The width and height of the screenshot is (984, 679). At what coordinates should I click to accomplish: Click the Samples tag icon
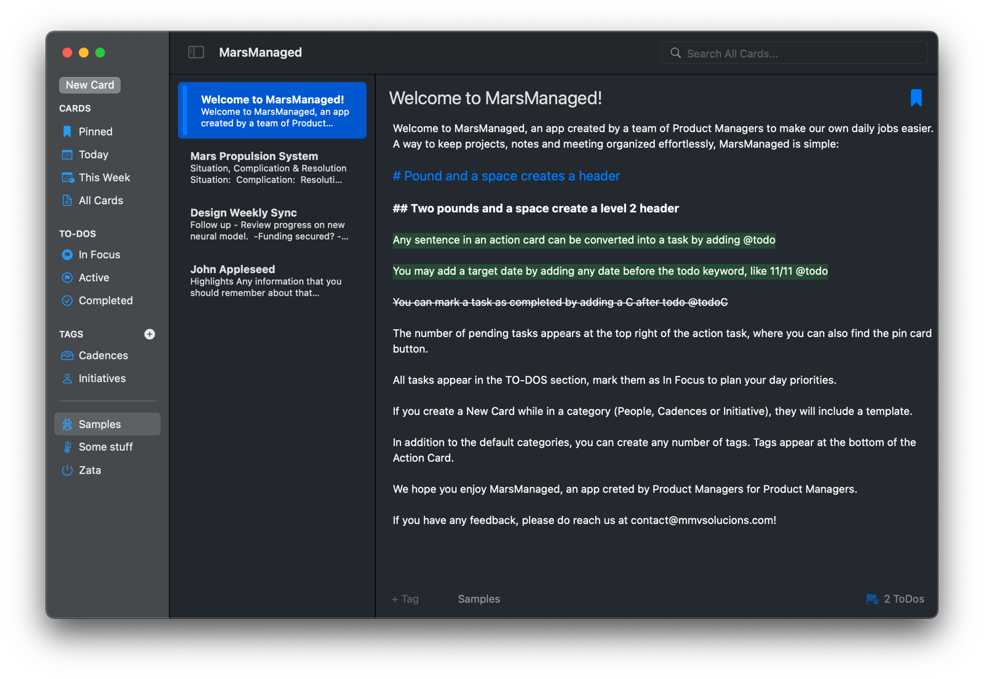click(x=67, y=424)
